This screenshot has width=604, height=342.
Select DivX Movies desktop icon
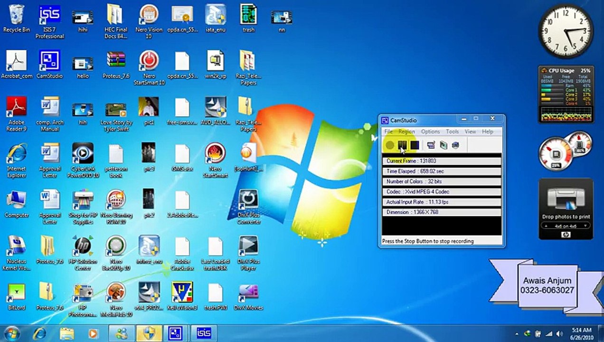click(x=248, y=296)
